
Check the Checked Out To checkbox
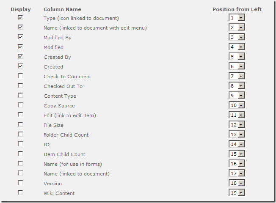[x=20, y=86]
